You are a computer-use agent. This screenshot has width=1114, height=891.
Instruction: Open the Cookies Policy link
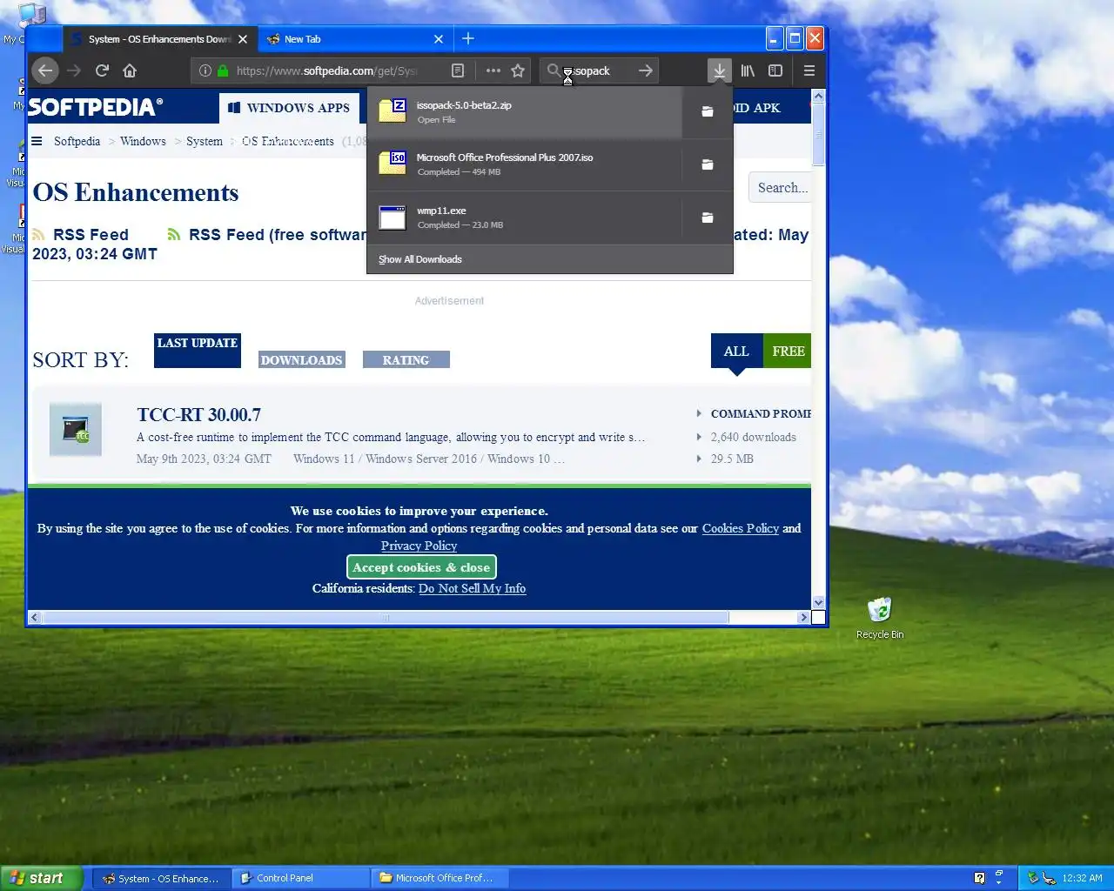[x=741, y=528]
